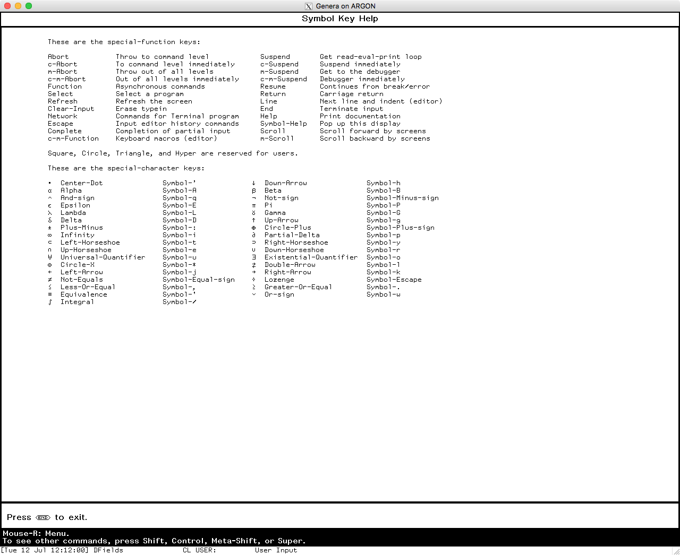Click the User Input status field
Viewport: 680px width, 555px height.
pyautogui.click(x=276, y=550)
